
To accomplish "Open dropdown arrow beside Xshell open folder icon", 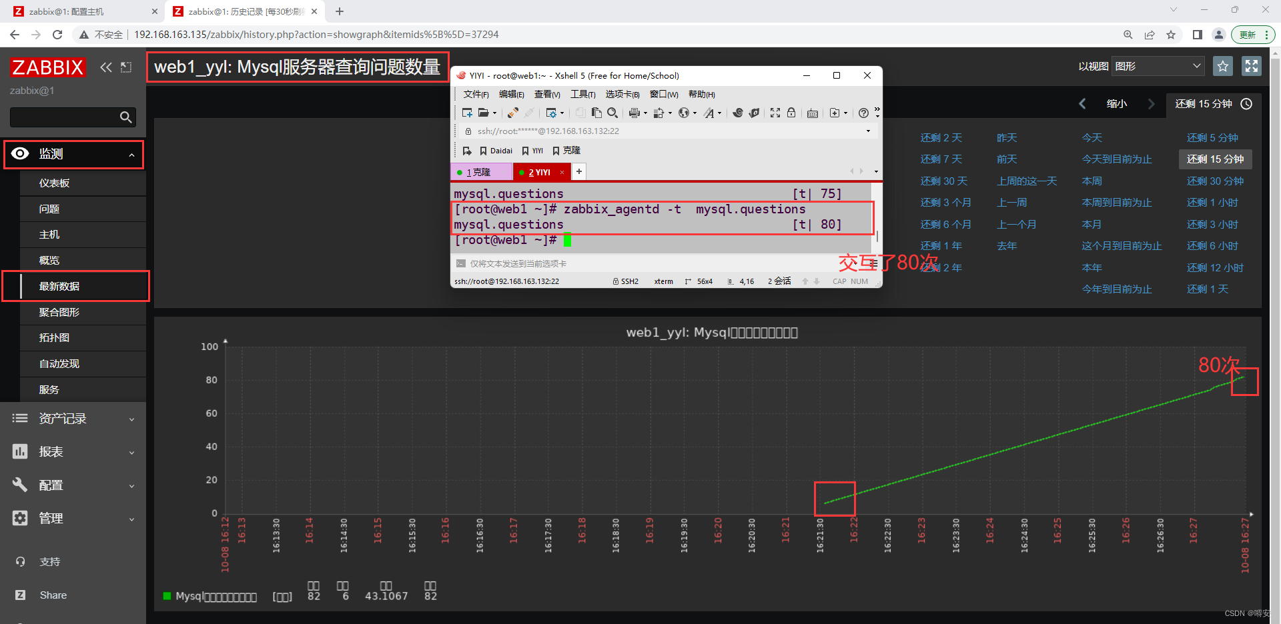I will tap(494, 113).
